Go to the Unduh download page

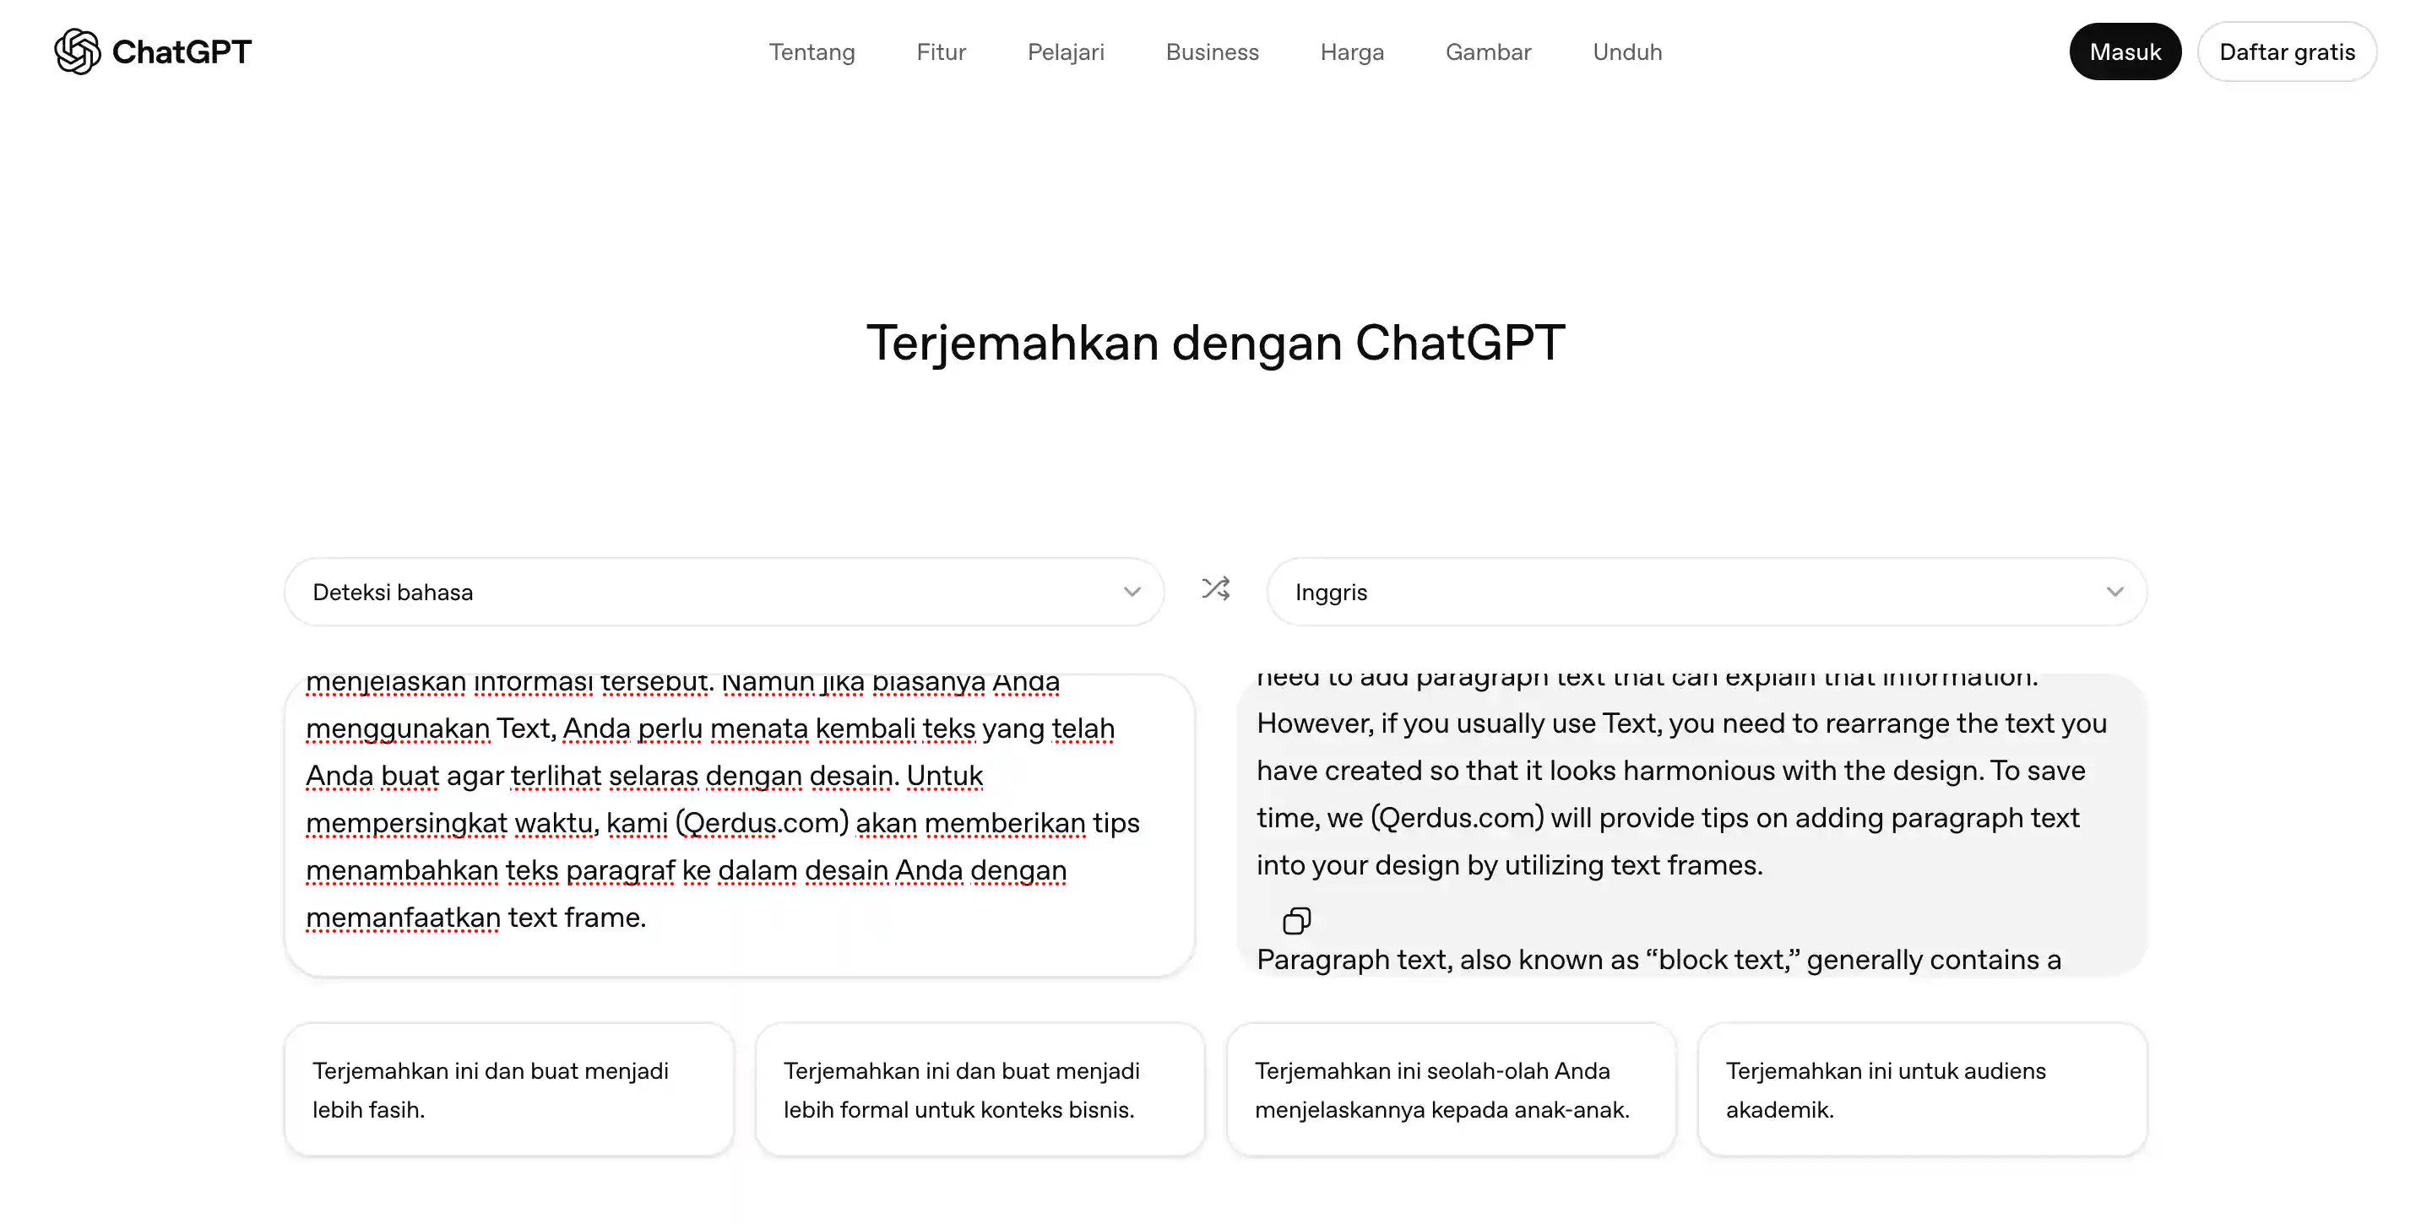pos(1627,51)
